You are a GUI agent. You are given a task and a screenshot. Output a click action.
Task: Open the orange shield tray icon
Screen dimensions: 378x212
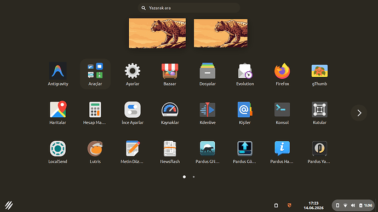pyautogui.click(x=289, y=205)
